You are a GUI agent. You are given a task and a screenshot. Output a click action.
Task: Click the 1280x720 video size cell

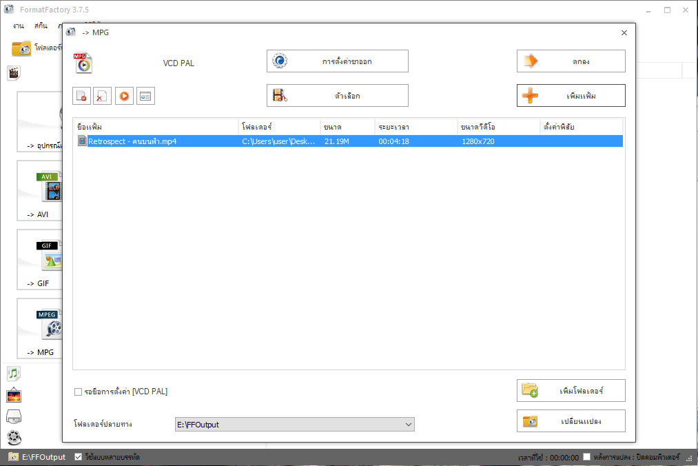click(x=478, y=141)
